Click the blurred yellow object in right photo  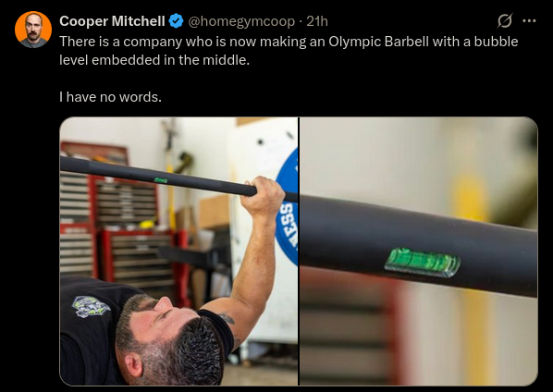(x=469, y=198)
